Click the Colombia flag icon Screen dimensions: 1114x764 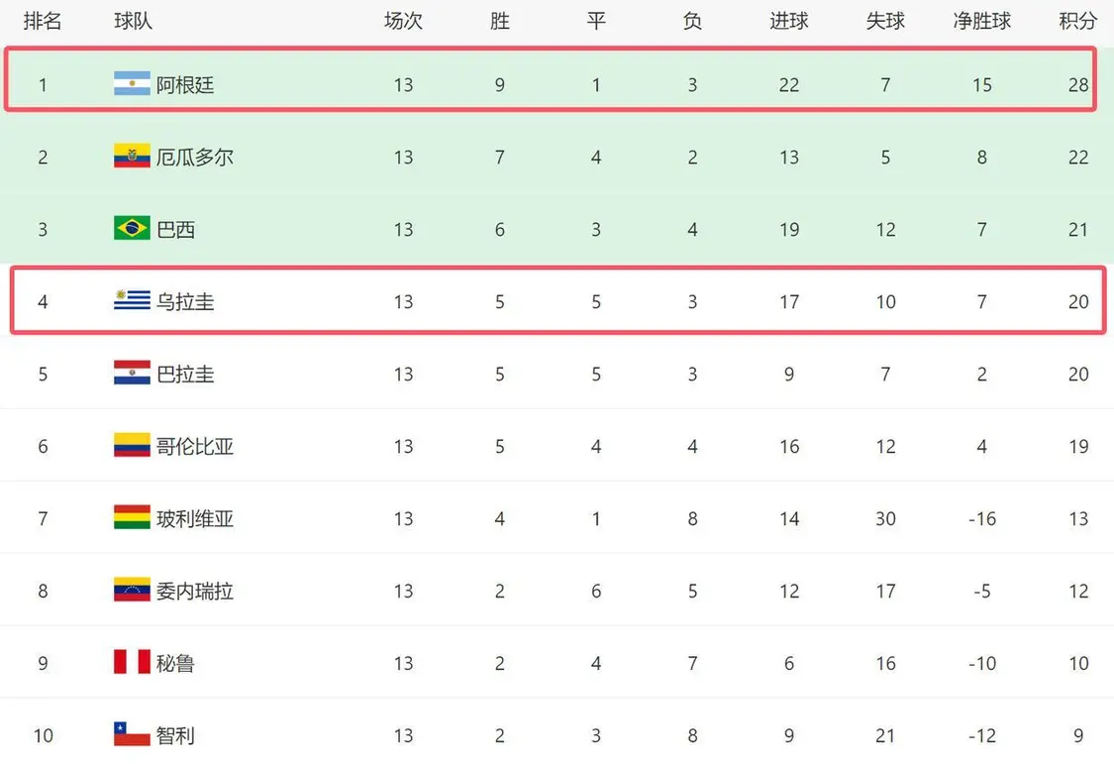point(132,446)
